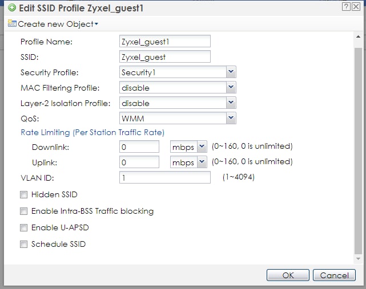
Task: Open the Create new Object menu
Action: [x=58, y=24]
